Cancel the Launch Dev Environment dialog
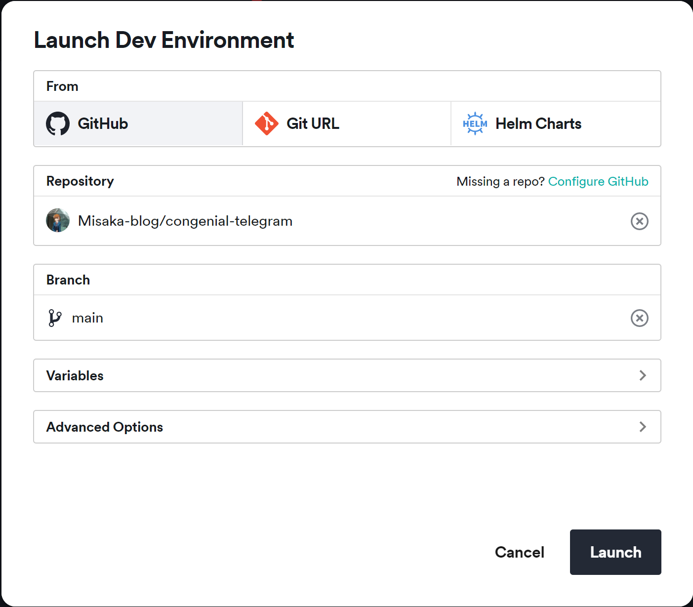Screen dimensions: 693x607 click(519, 552)
